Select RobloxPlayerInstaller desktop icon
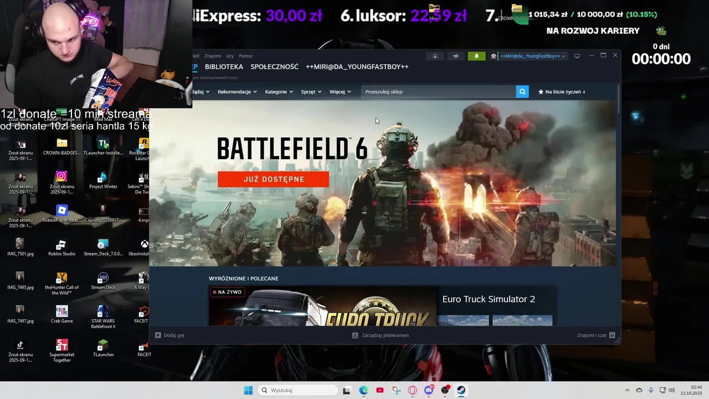This screenshot has width=709, height=399. point(61,213)
